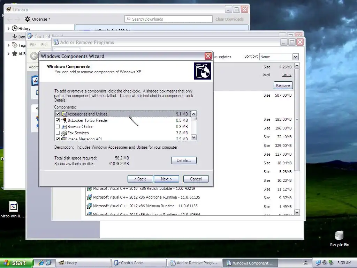
Task: Click the Library window title icon
Action: (9, 9)
